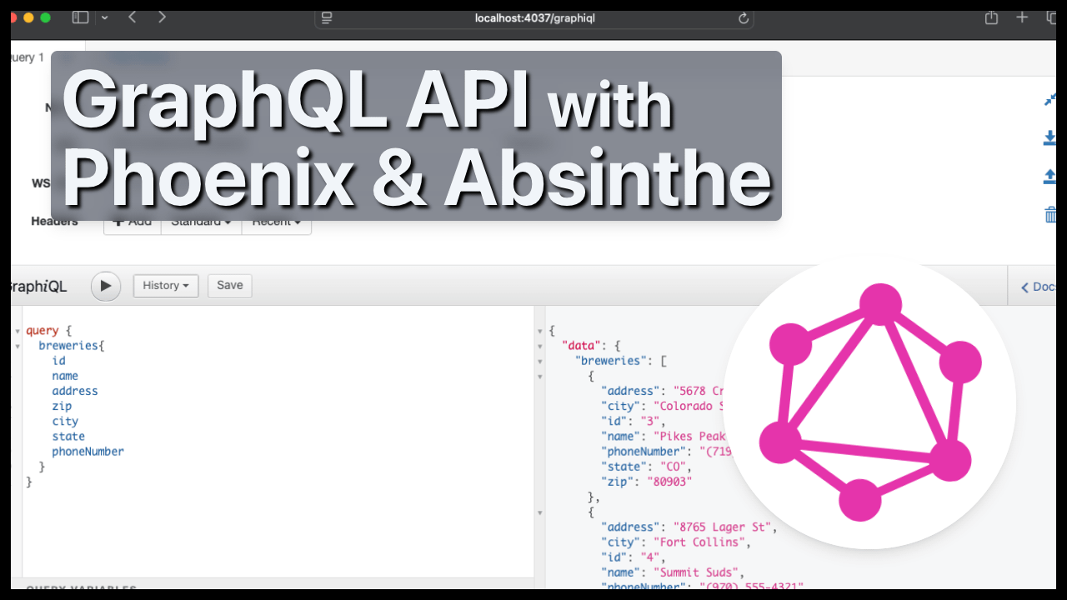Click the Safari sidebar toggle icon
The image size is (1067, 600).
click(80, 17)
